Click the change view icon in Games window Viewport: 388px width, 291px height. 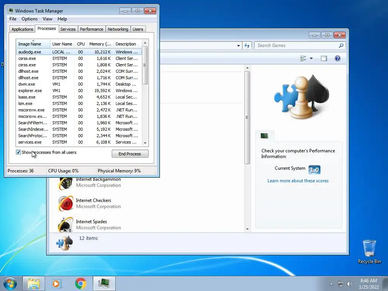(x=303, y=58)
